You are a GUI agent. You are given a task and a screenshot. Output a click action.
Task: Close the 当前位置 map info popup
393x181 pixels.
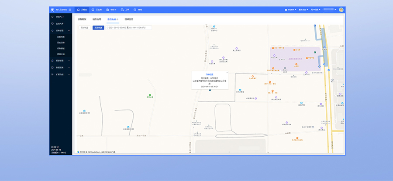point(227,73)
